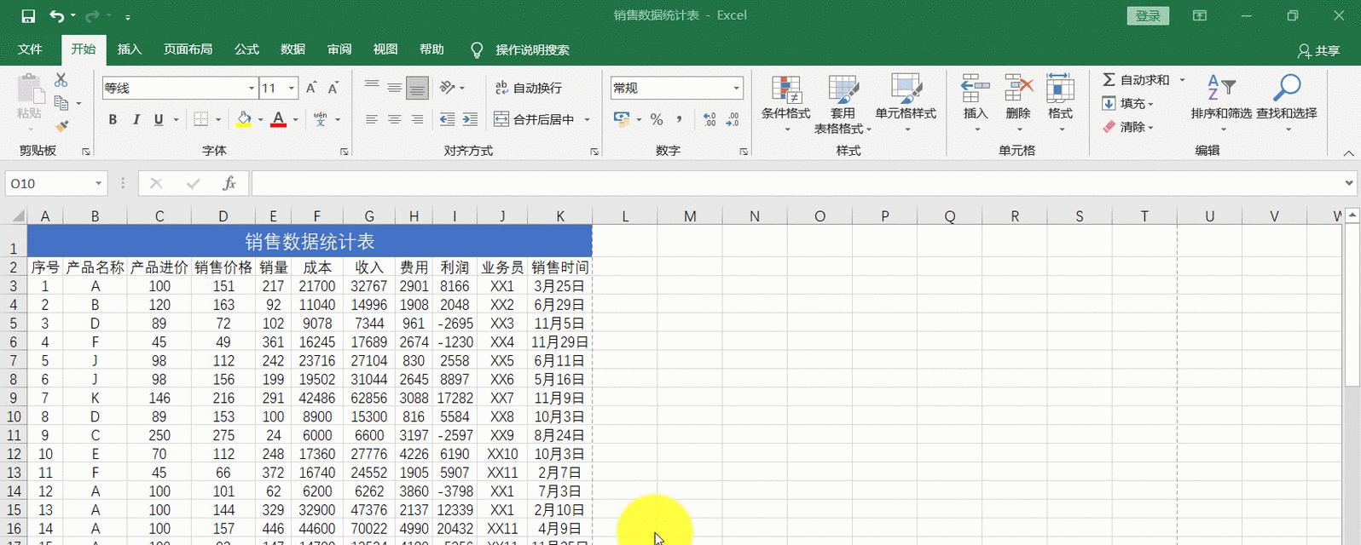
Task: Open text orientation options
Action: coord(452,87)
